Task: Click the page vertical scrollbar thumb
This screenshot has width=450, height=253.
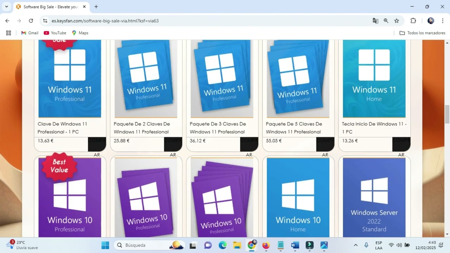Action: point(447,114)
